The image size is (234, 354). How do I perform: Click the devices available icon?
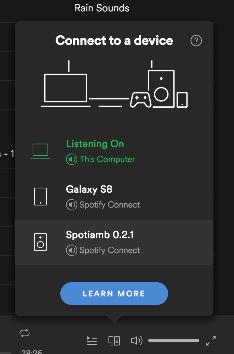[x=114, y=341]
